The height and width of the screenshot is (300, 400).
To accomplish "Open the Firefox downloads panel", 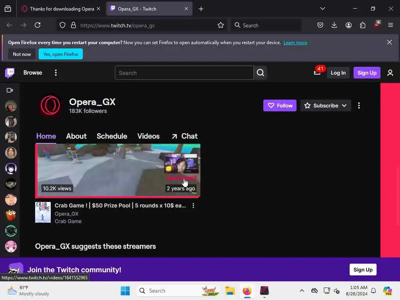I will (334, 25).
